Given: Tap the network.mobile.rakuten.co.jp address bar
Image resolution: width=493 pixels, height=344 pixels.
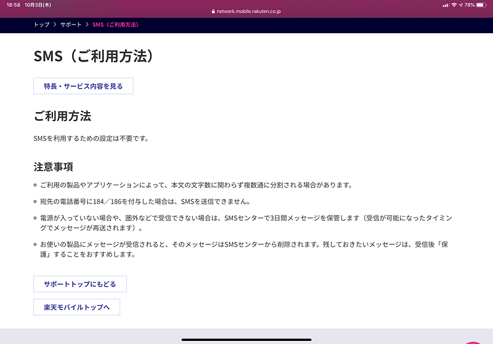Looking at the screenshot, I should click(246, 11).
